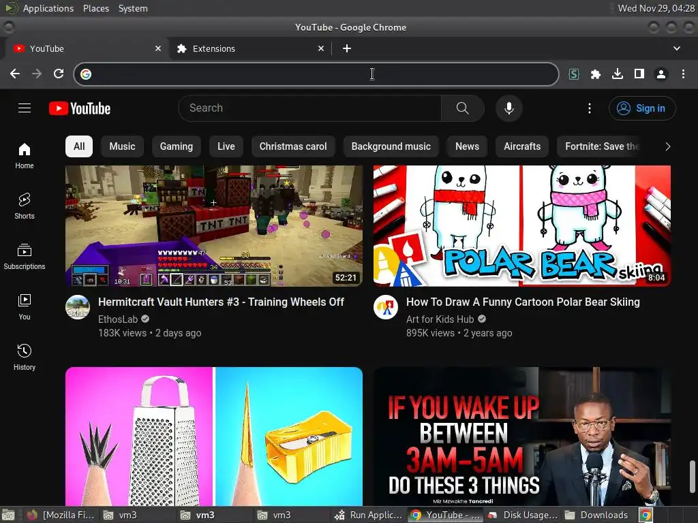Screen dimensions: 698x523
Task: Switch to the Extensions tab
Action: click(x=249, y=48)
